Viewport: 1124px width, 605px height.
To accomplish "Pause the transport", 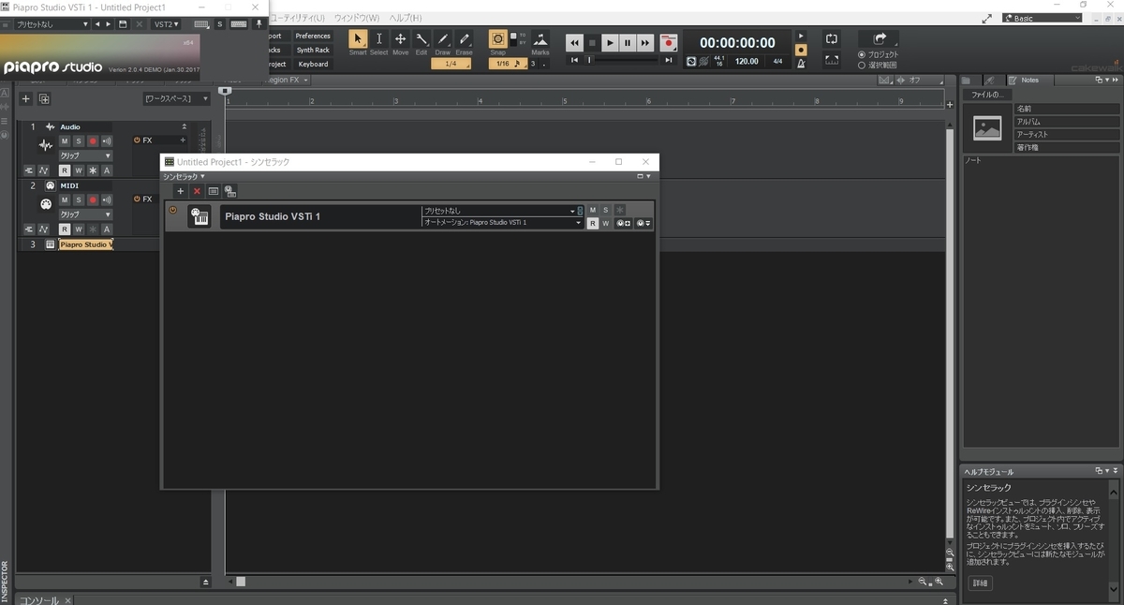I will pyautogui.click(x=628, y=42).
